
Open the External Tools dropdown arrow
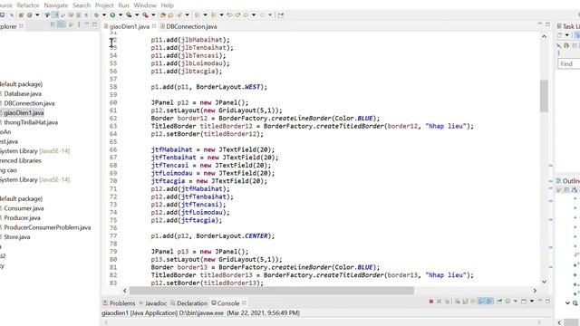coord(153,15)
